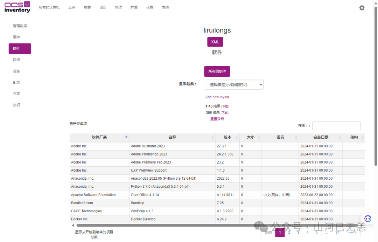Viewport: 378px width, 242px height.
Task: Click 重置表格 link
Action: tap(217, 119)
